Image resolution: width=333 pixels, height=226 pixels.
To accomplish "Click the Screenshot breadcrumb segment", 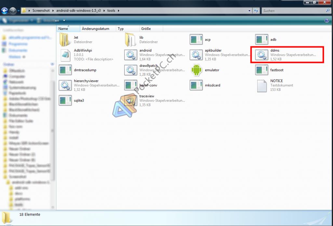I will pyautogui.click(x=41, y=11).
